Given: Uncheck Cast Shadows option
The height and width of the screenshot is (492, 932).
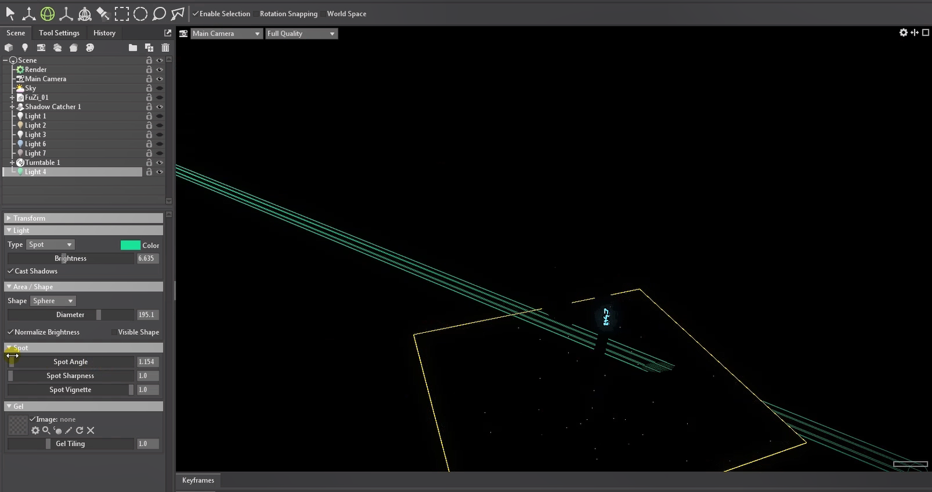Looking at the screenshot, I should tap(11, 271).
